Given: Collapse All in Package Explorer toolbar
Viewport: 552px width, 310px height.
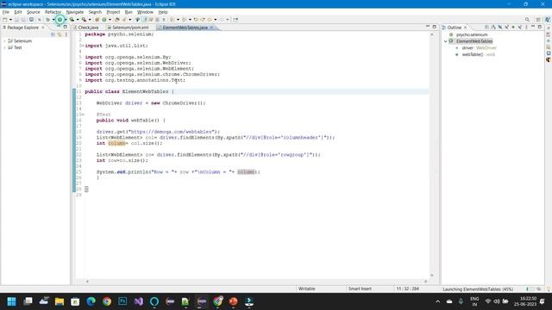Looking at the screenshot, I should (x=53, y=34).
